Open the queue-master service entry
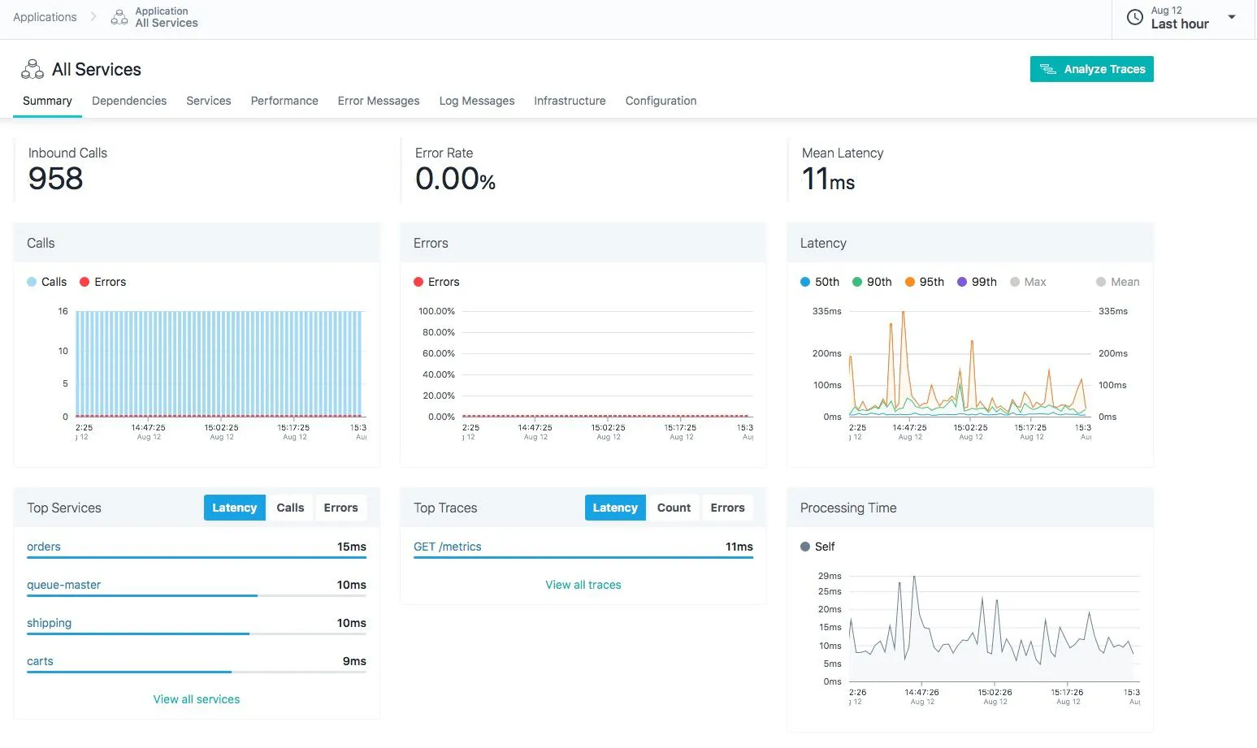 [64, 585]
